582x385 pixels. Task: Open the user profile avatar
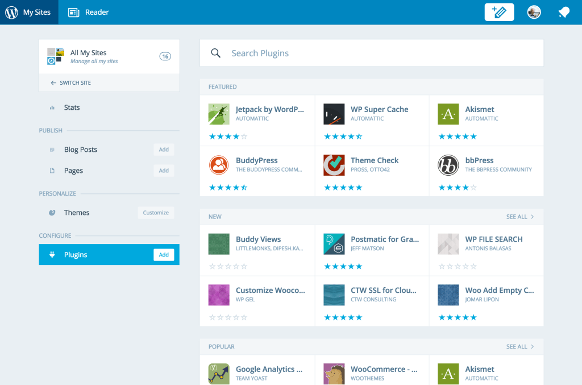coord(534,13)
